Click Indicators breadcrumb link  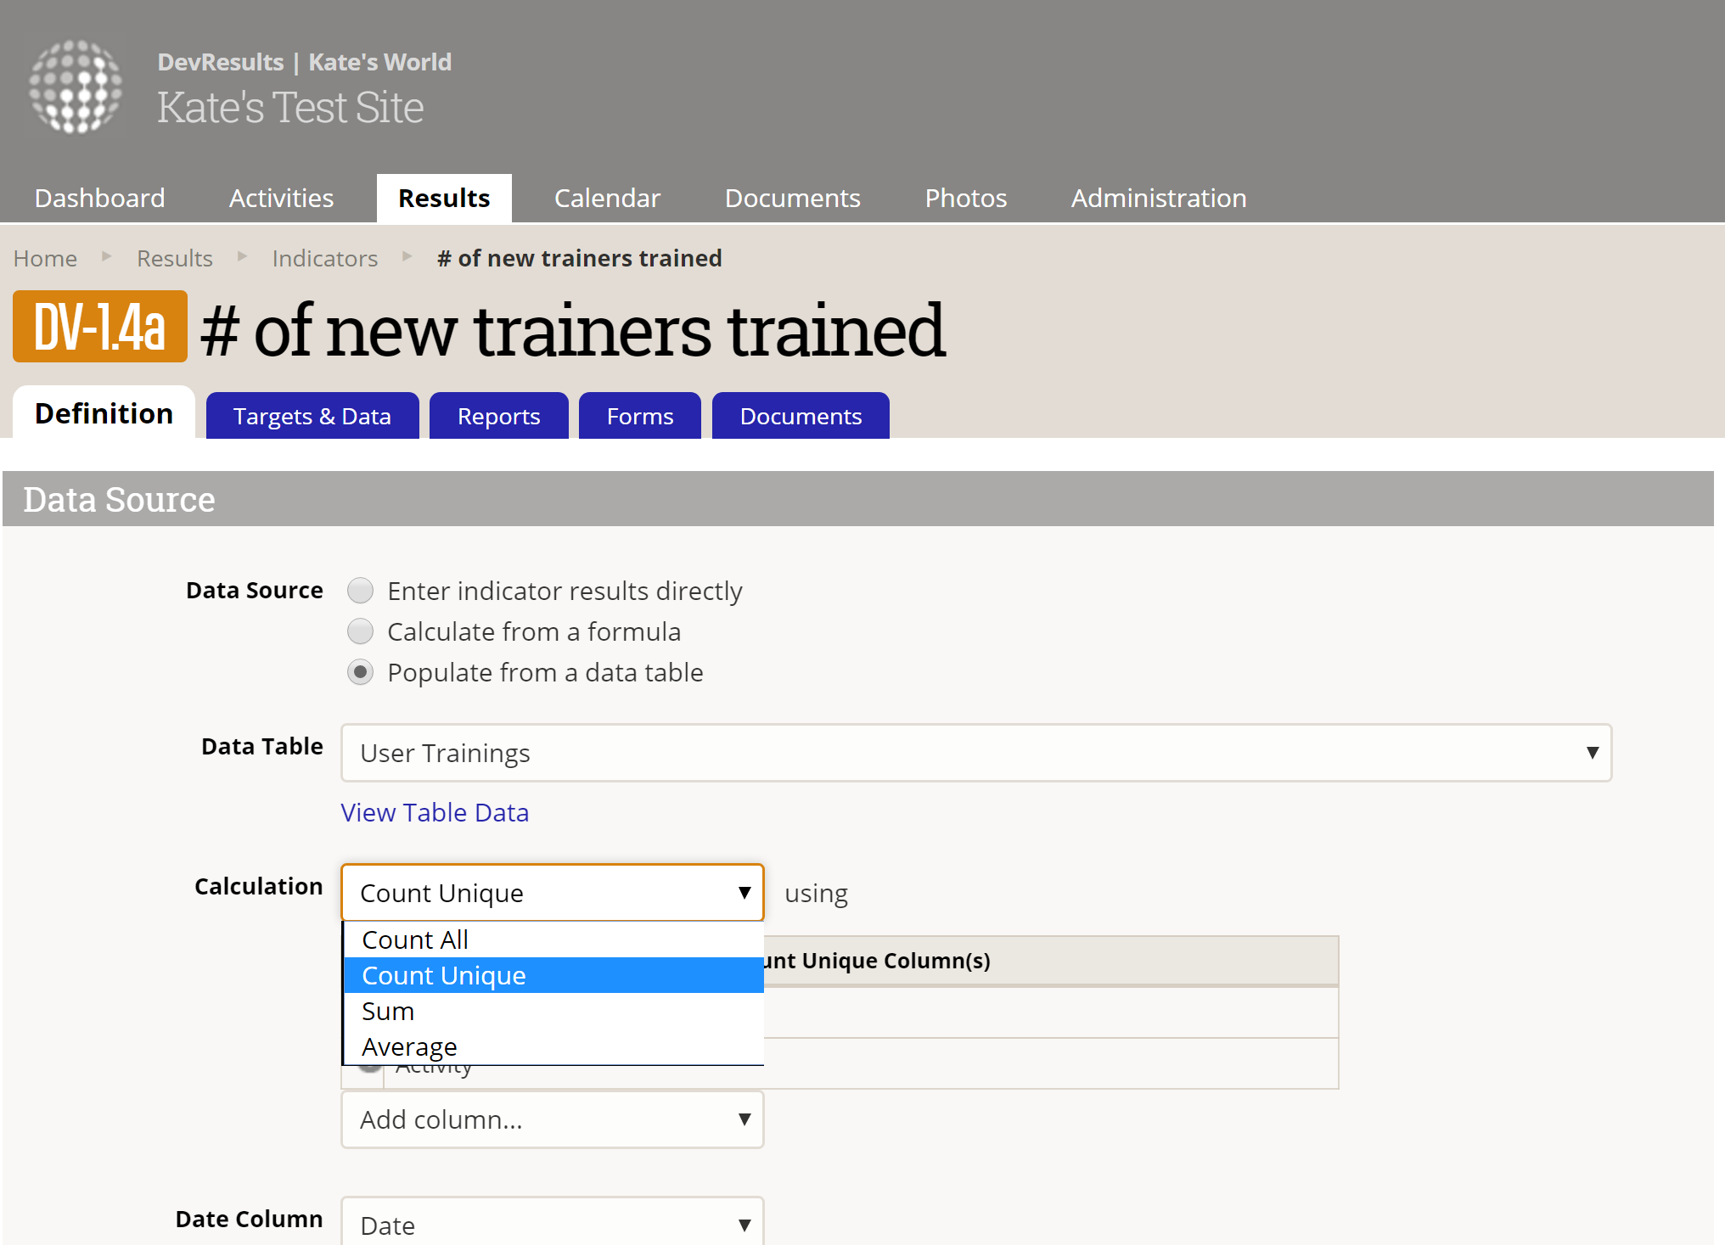click(x=324, y=258)
